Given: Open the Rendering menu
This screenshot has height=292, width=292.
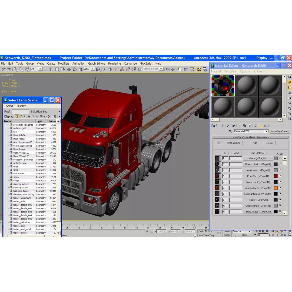Looking at the screenshot, I should click(x=114, y=64).
